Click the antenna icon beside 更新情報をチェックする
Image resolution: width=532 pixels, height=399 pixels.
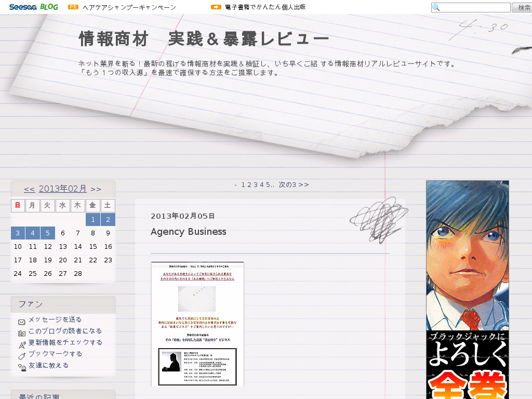coord(22,345)
